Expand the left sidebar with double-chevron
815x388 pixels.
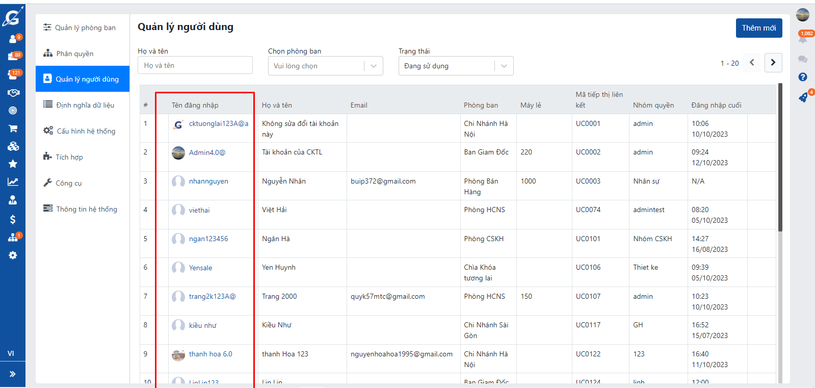(13, 374)
